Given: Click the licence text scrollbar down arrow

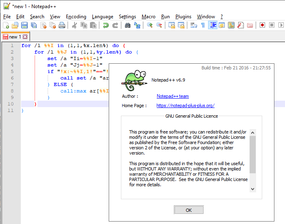Looking at the screenshot, I should point(253,189).
